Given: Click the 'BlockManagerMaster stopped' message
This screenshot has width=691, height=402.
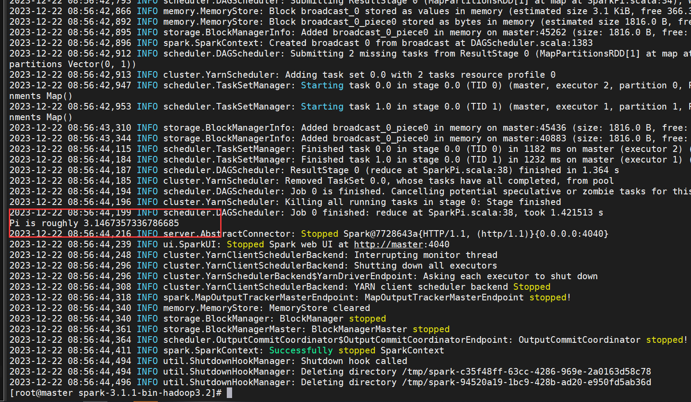Looking at the screenshot, I should coord(380,329).
